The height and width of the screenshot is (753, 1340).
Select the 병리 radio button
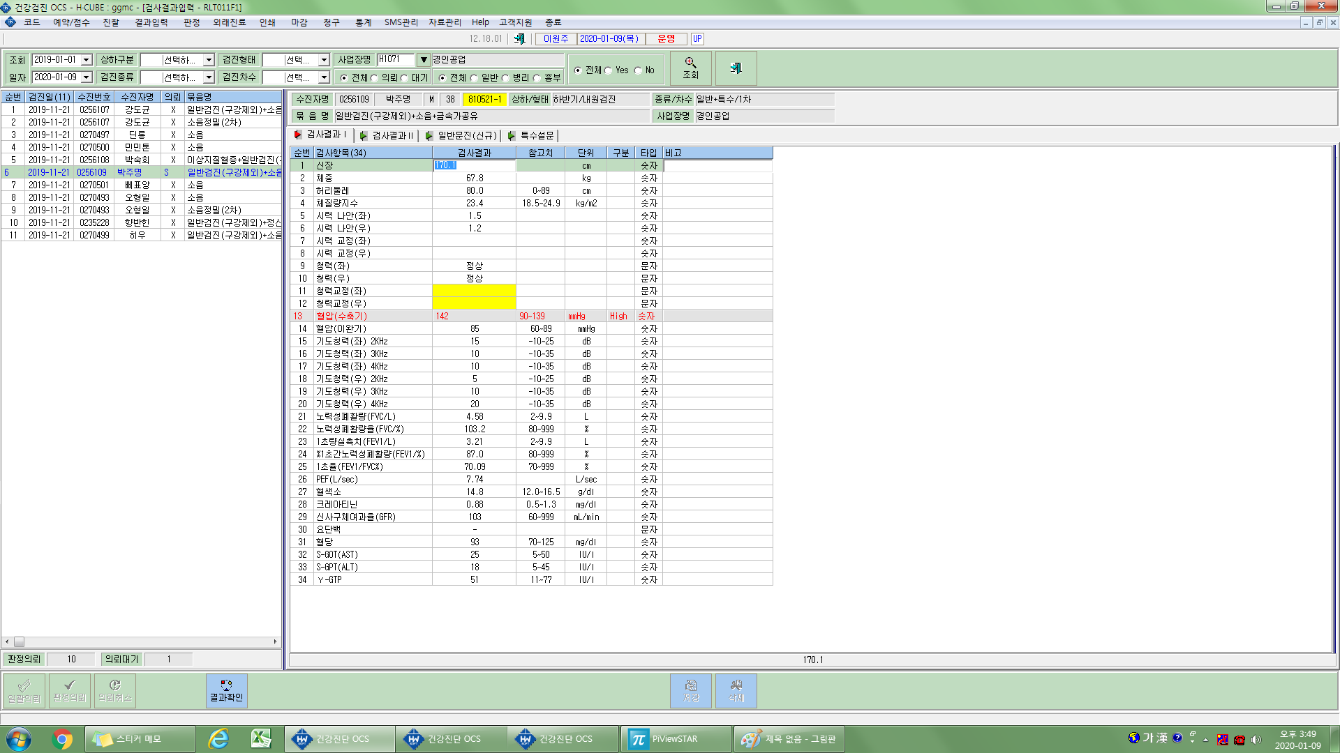click(505, 78)
